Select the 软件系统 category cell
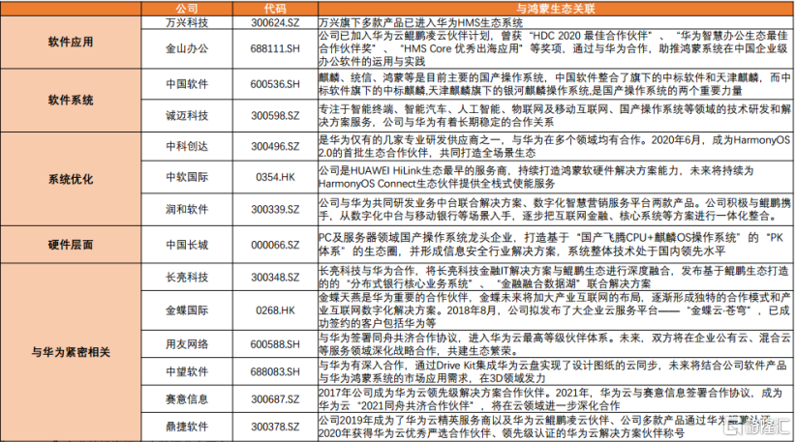This screenshot has width=796, height=442. click(71, 101)
